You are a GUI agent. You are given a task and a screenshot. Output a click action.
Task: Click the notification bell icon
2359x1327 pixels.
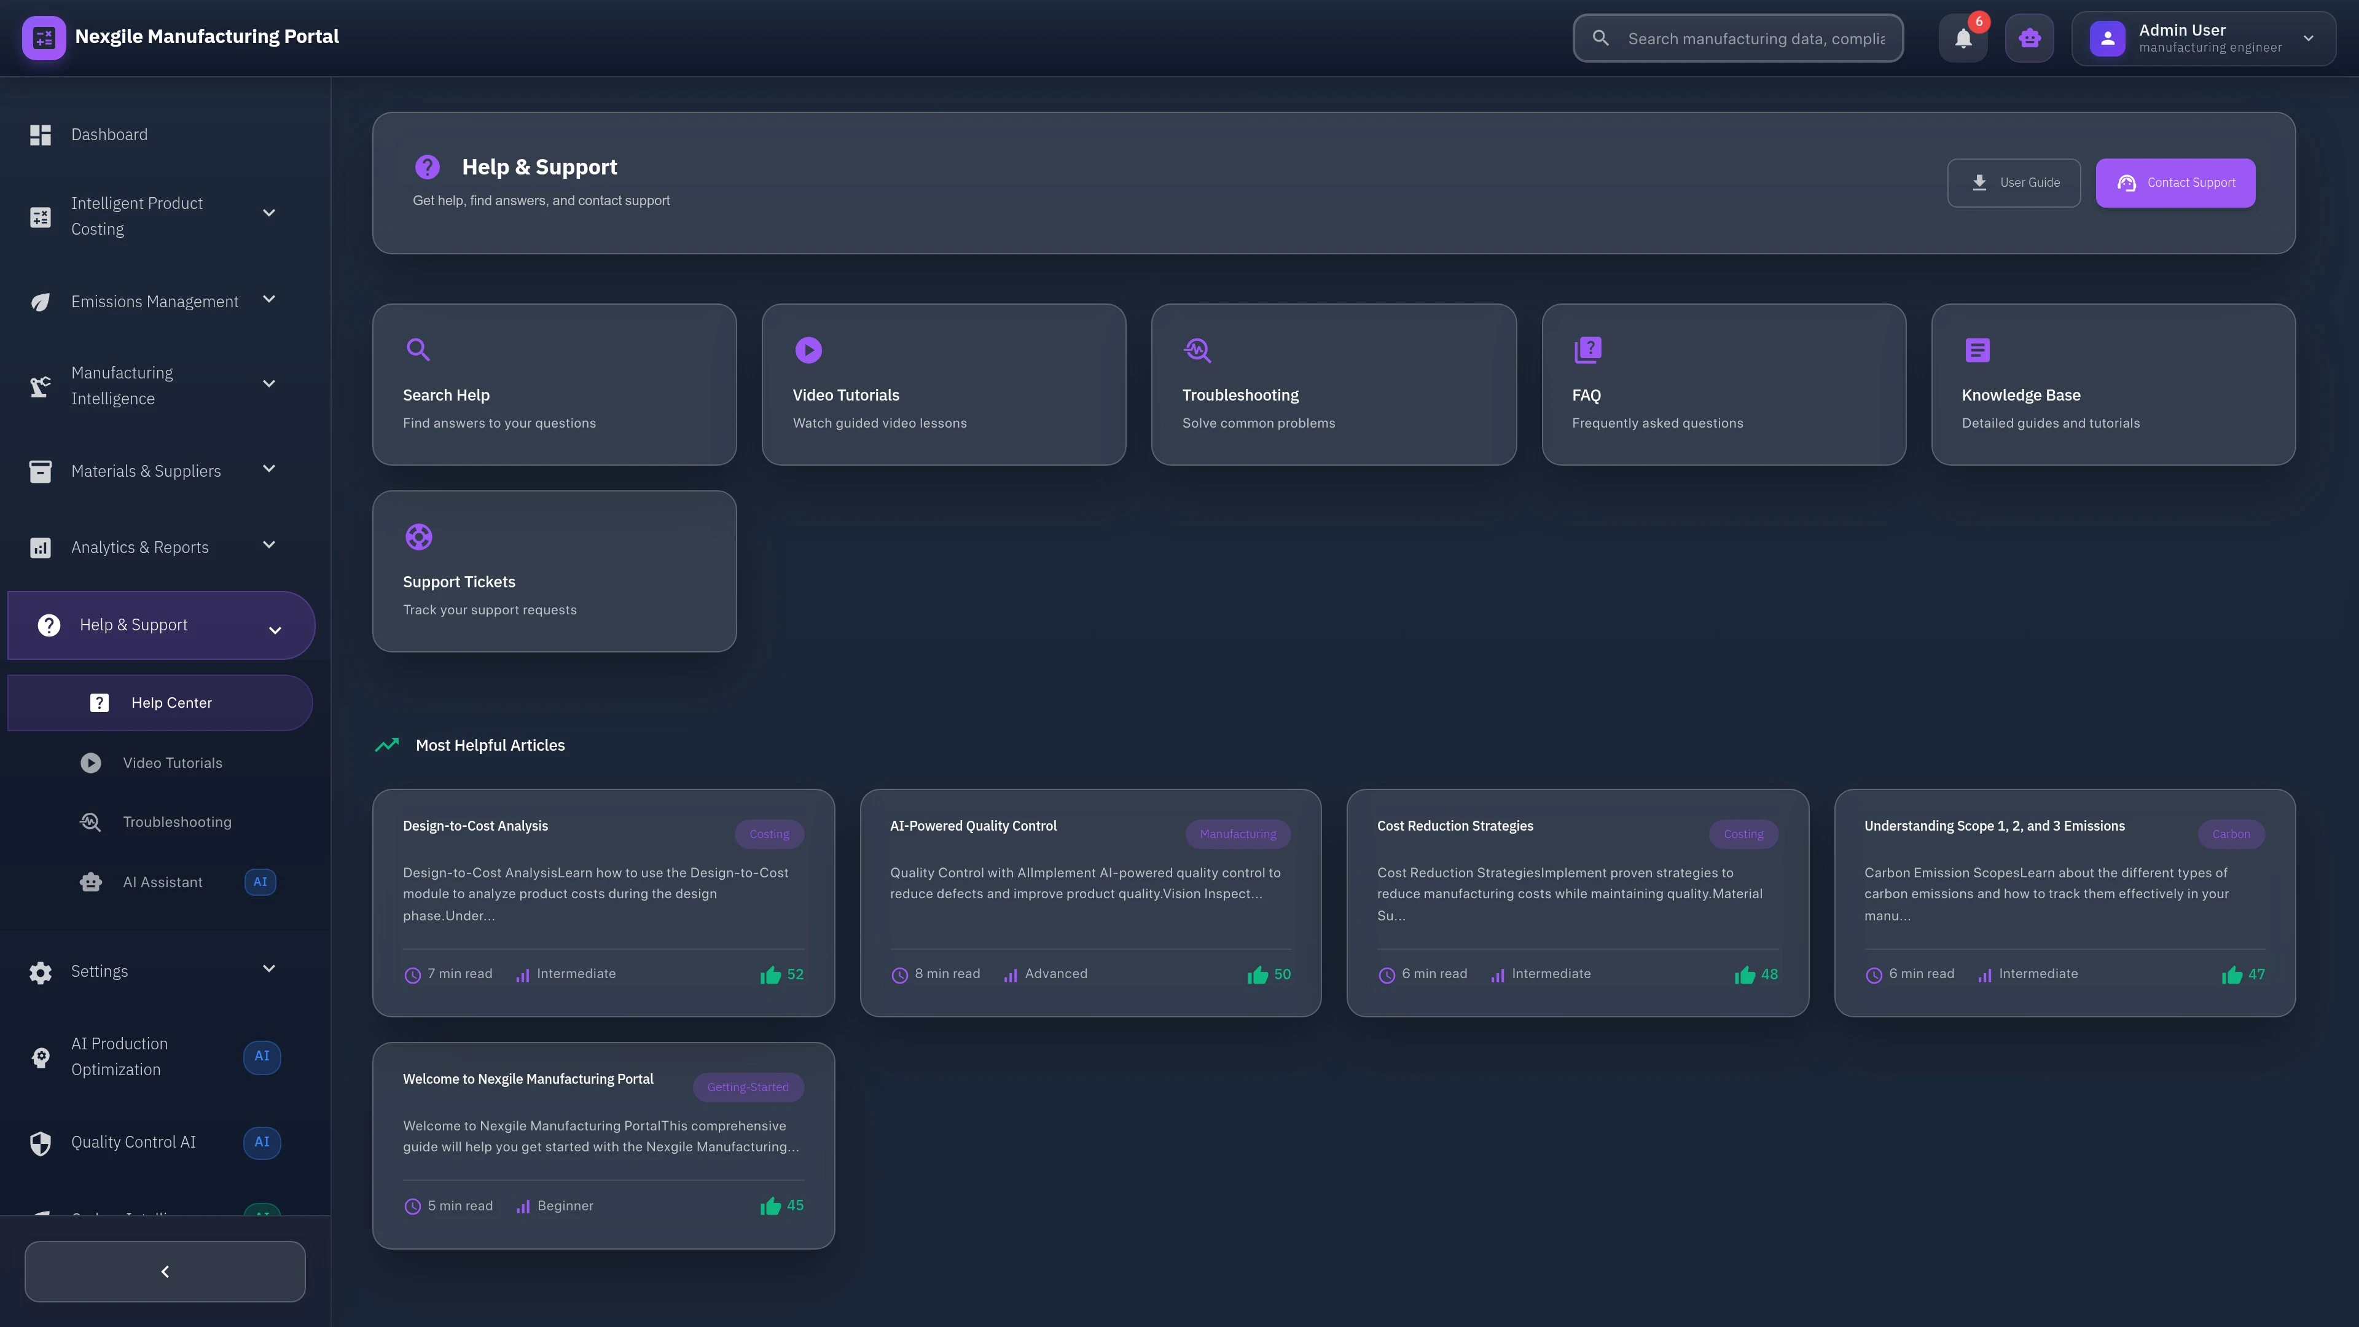point(1963,37)
